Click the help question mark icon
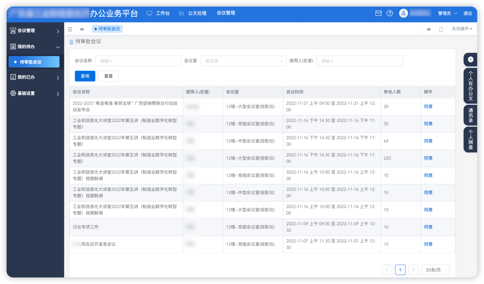Screen dimensions: 484x284 pyautogui.click(x=390, y=13)
